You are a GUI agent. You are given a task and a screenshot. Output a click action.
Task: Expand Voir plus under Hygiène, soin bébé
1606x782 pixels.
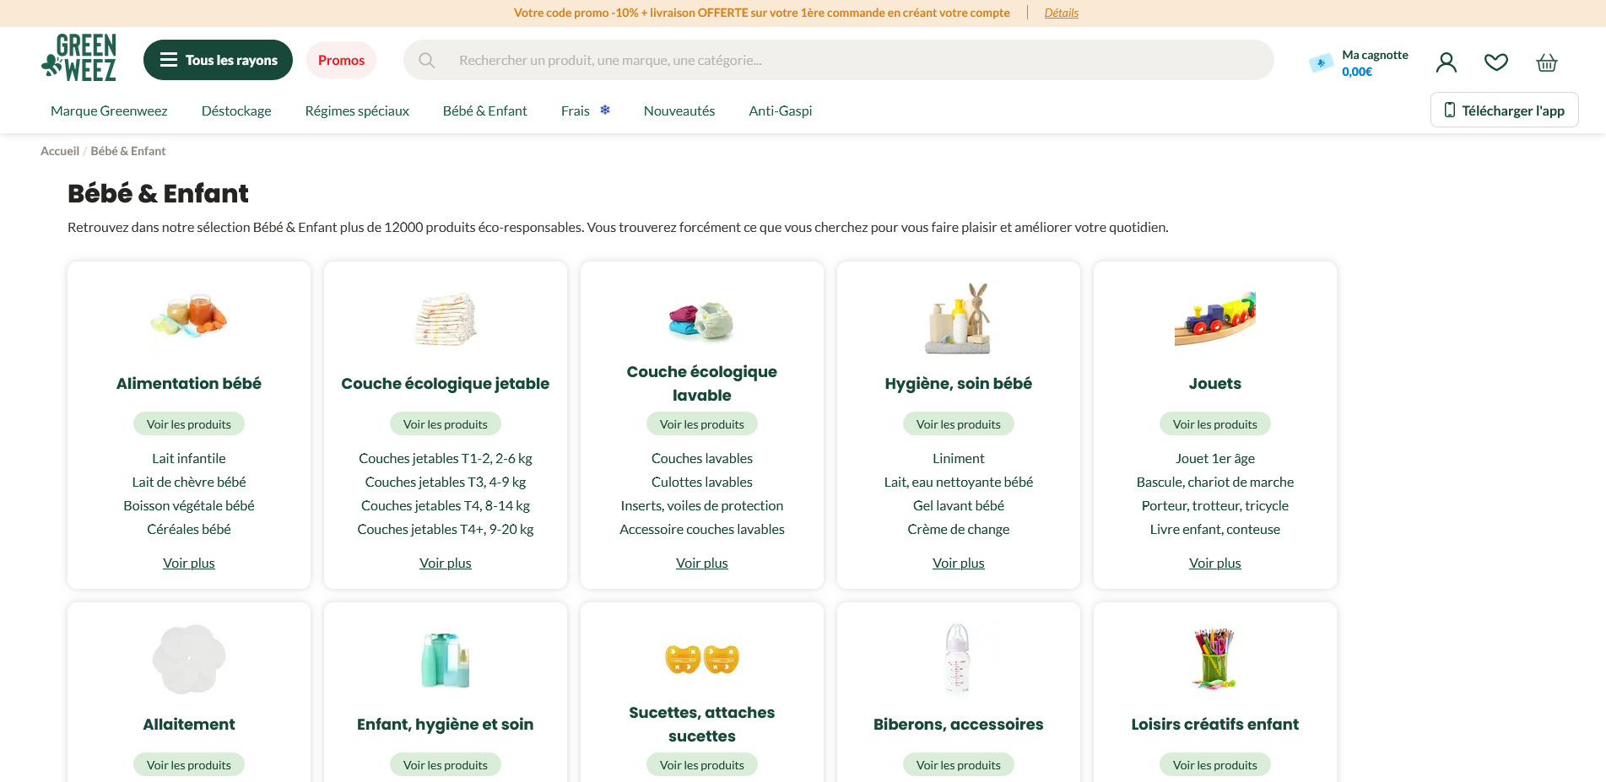[x=959, y=563]
